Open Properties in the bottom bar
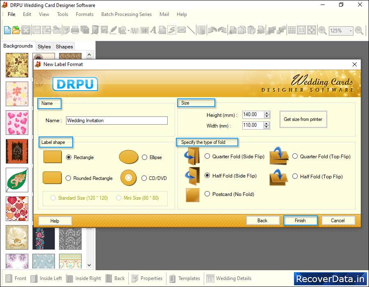369x287 pixels. click(147, 278)
